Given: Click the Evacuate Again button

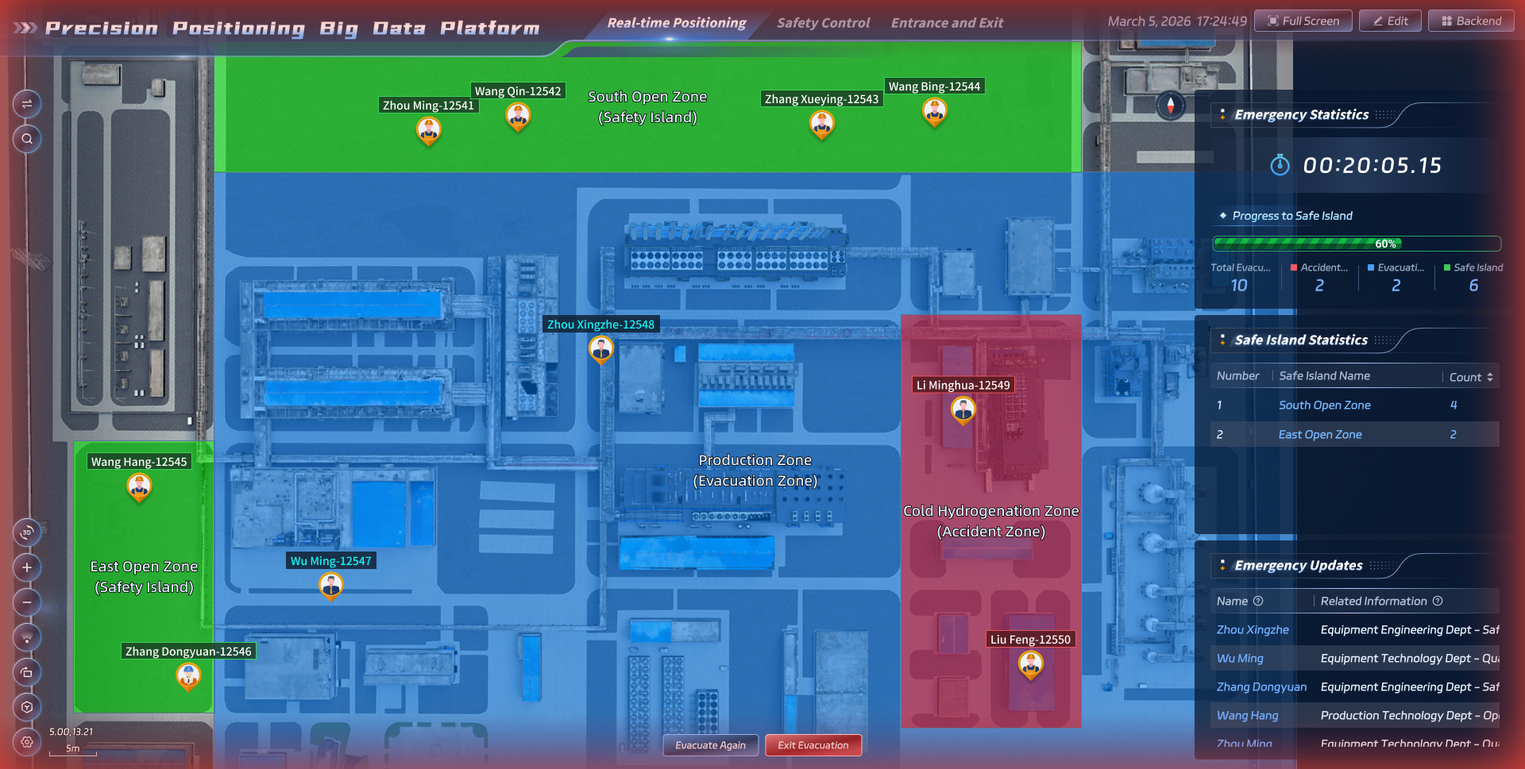Looking at the screenshot, I should point(710,745).
